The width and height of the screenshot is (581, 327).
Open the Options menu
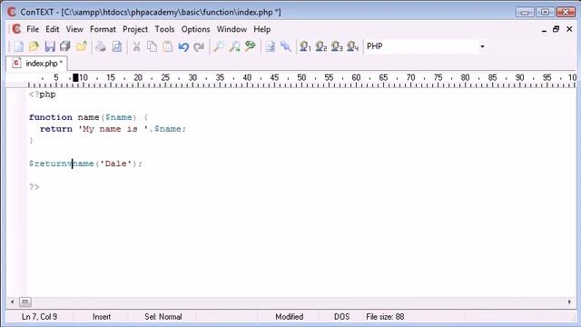[x=195, y=29]
